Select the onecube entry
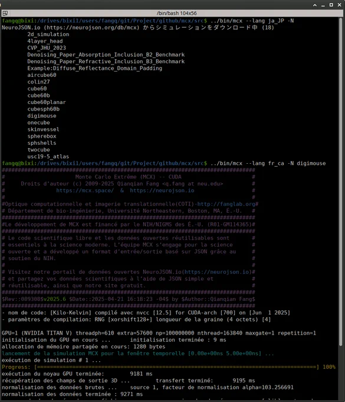Viewport: 345px width, 402px height. tap(38, 122)
